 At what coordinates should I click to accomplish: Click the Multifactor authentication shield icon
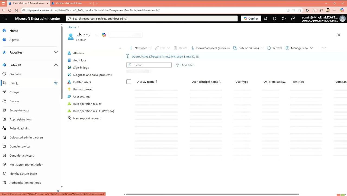point(4,165)
